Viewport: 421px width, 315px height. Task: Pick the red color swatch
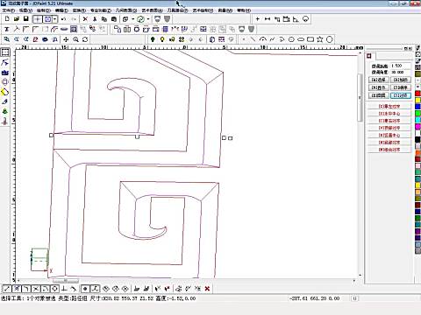click(x=417, y=94)
